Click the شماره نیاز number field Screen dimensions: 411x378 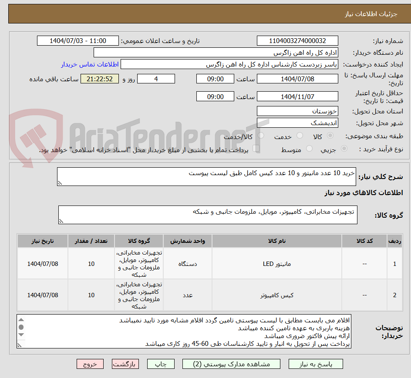pyautogui.click(x=297, y=41)
